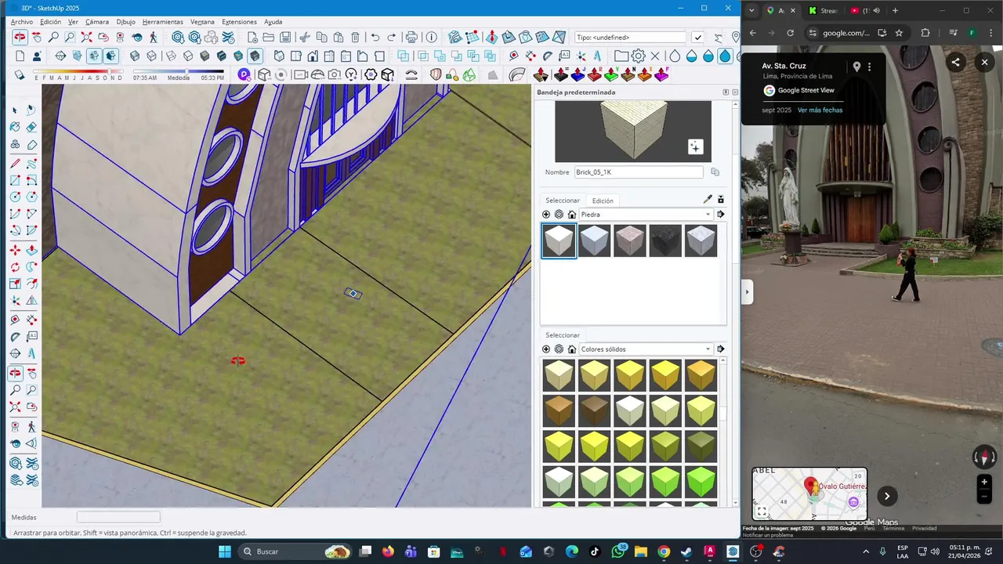Open the Cámara menu
Image resolution: width=1003 pixels, height=564 pixels.
coord(97,22)
